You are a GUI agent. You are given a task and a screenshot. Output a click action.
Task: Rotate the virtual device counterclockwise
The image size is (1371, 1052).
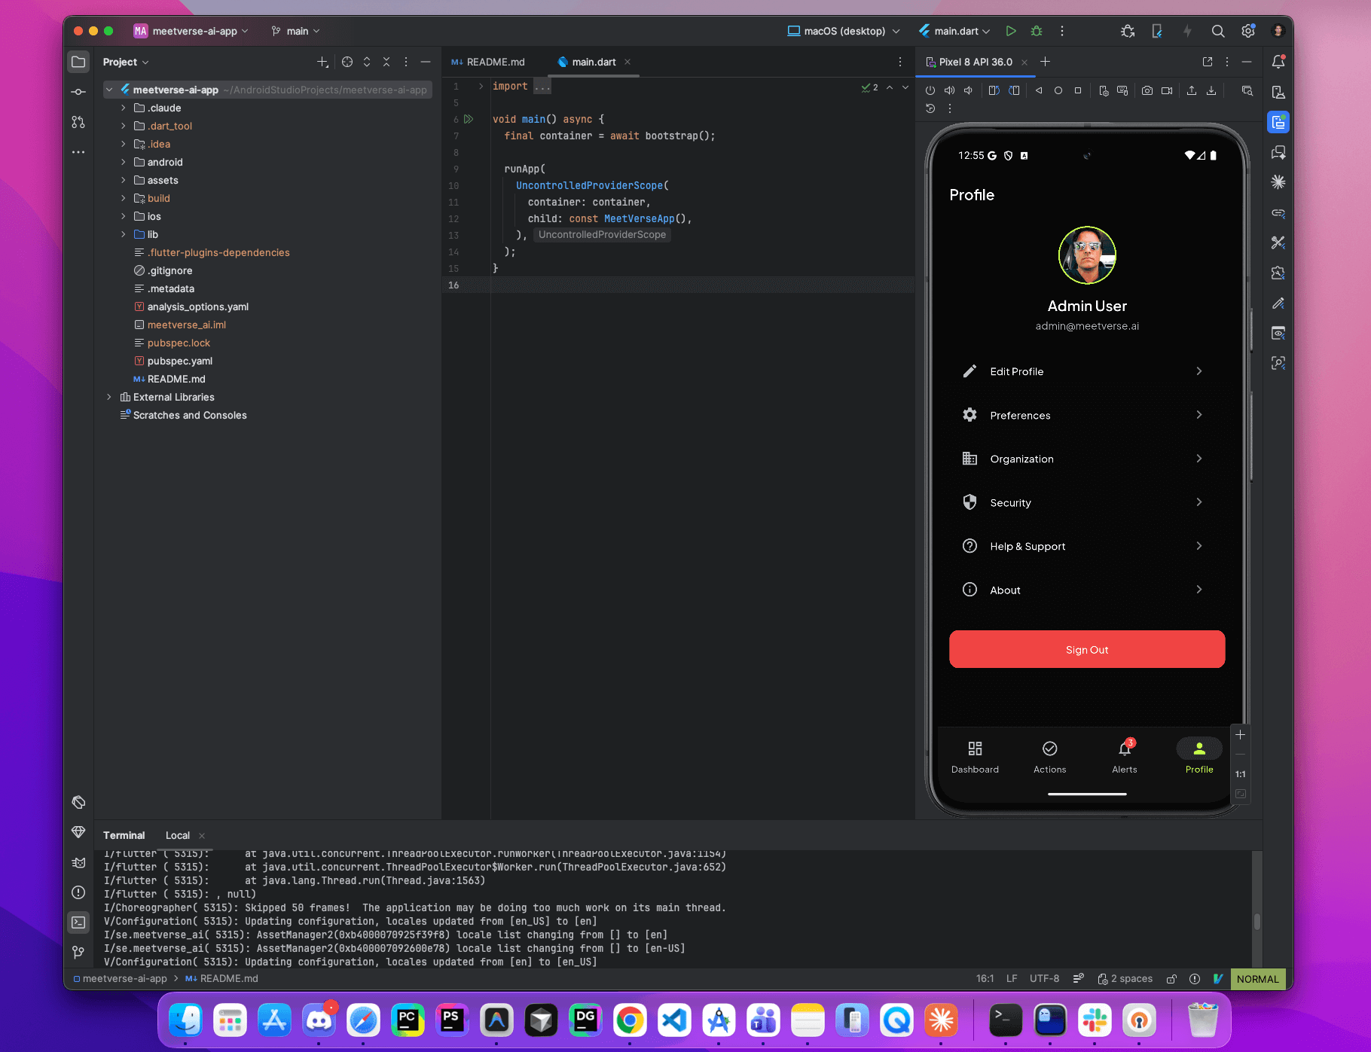994,90
